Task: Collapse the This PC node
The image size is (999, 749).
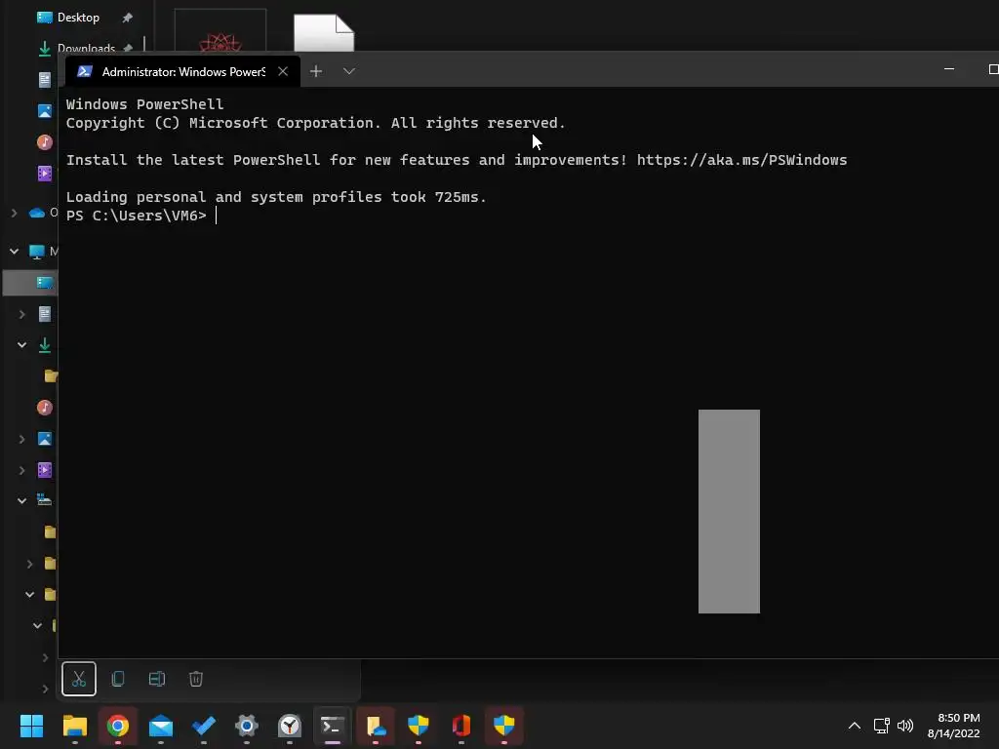Action: click(x=14, y=252)
